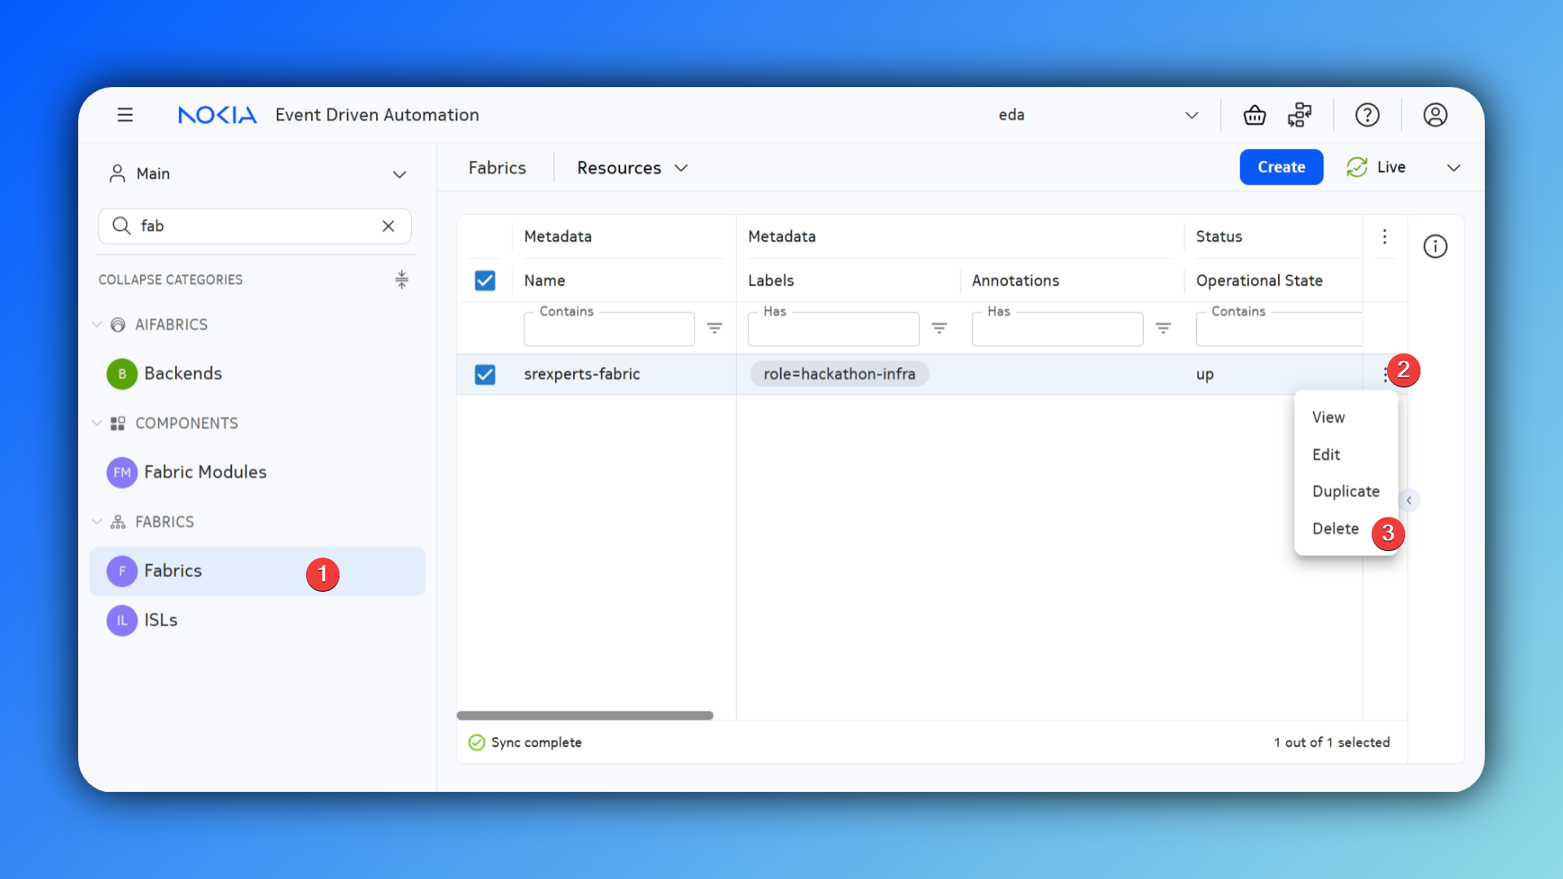The image size is (1563, 879).
Task: Toggle the select-all rows checkbox
Action: (484, 280)
